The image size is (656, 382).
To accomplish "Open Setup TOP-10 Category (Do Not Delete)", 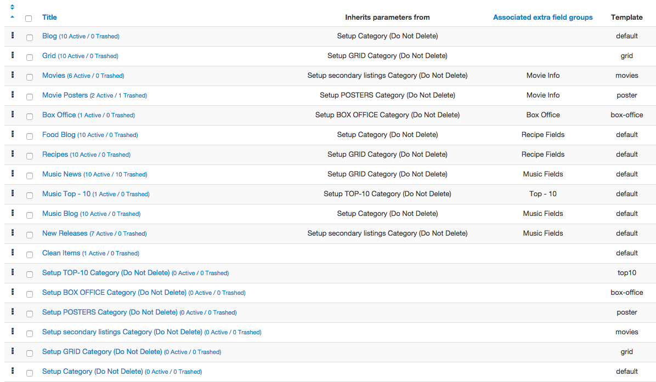I will pyautogui.click(x=106, y=272).
